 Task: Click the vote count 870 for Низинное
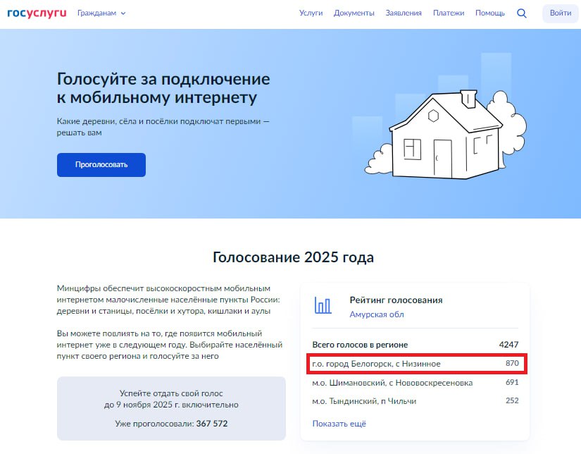(x=511, y=362)
